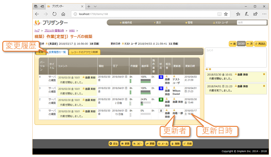Viewport: 271px width, 157px height.
Task: Go to browser home page icon
Action: coord(63,14)
